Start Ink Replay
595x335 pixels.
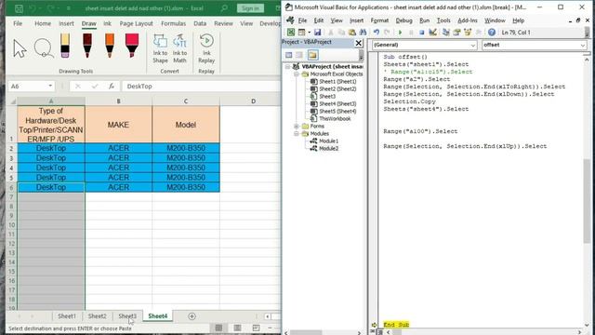[206, 48]
